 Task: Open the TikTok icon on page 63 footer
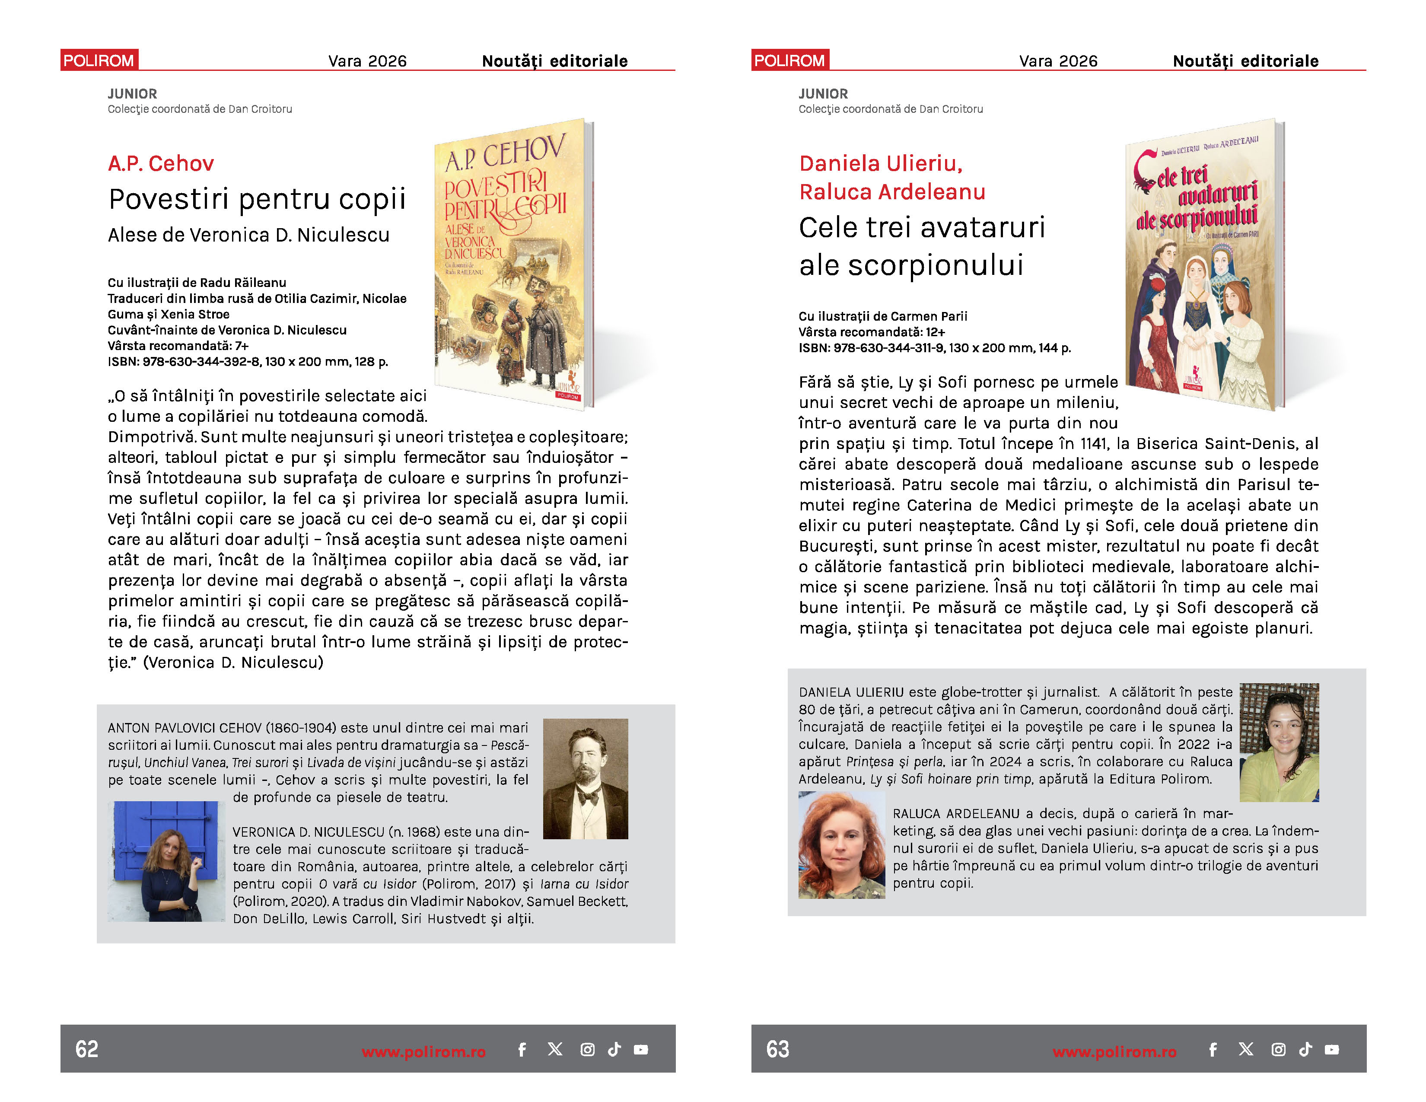(1305, 1049)
